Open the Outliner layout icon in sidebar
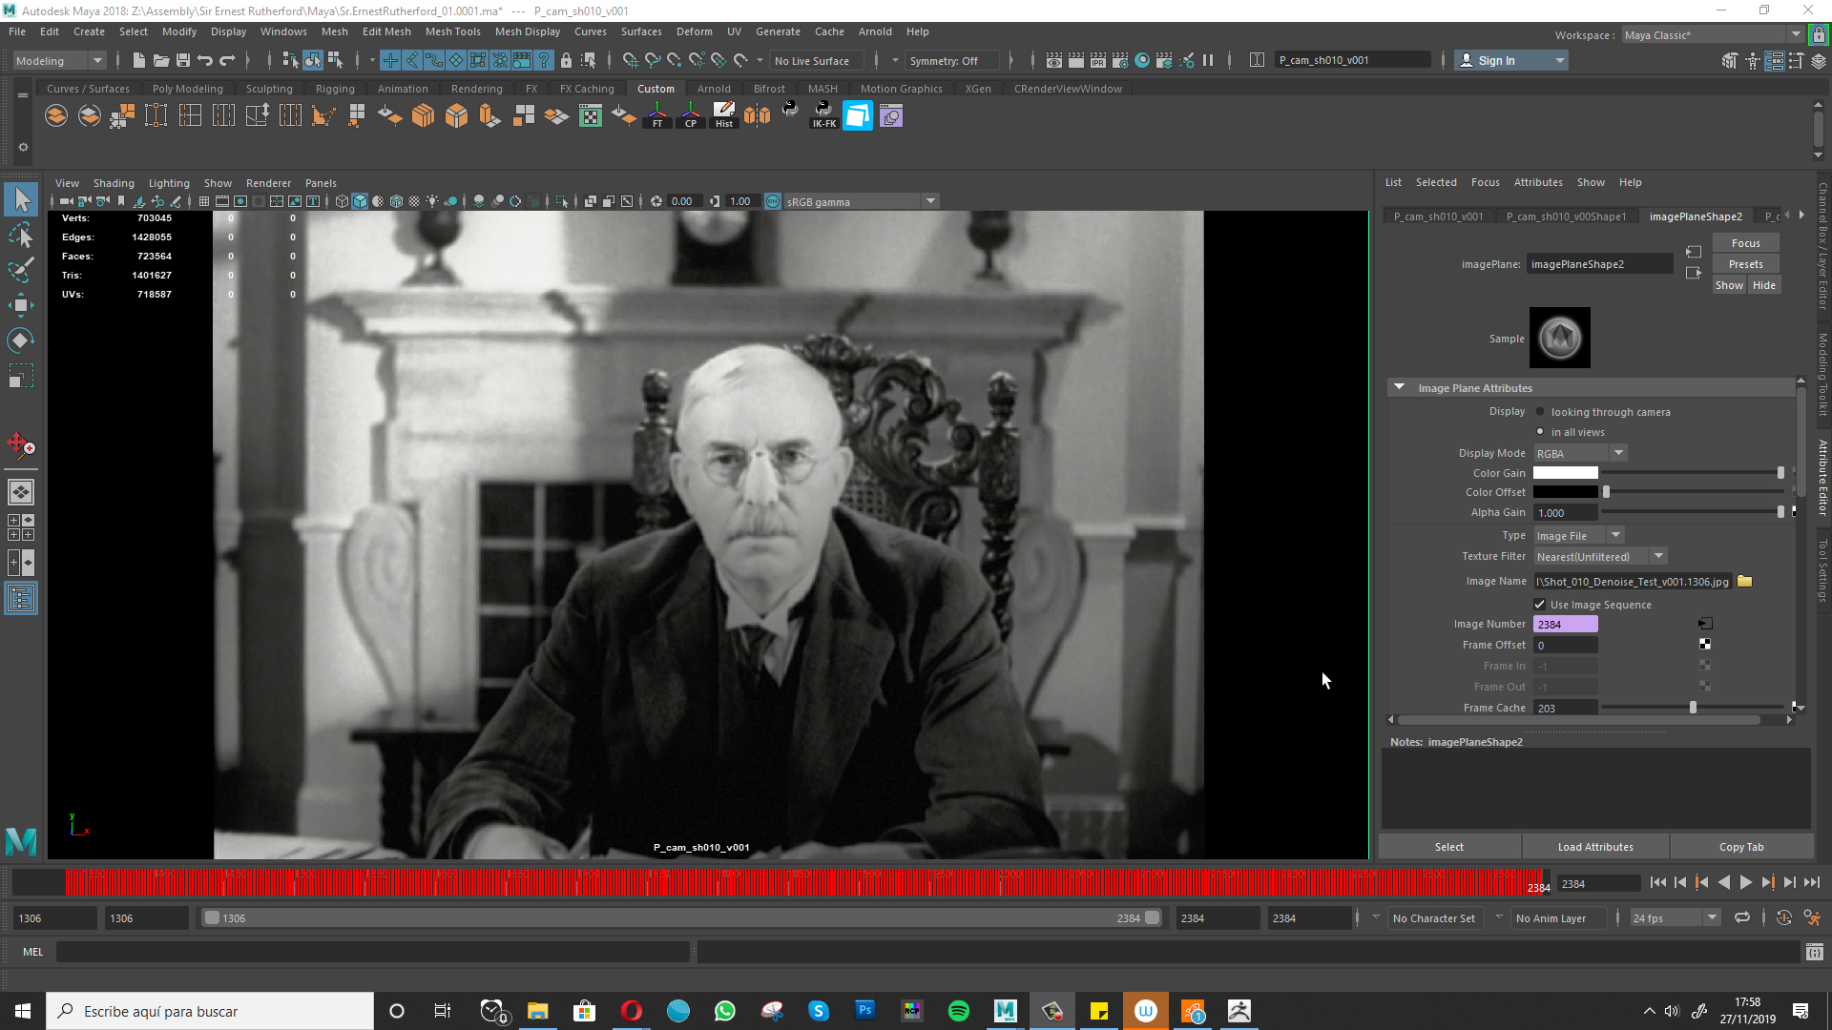Screen dimensions: 1832x1030 tap(21, 599)
